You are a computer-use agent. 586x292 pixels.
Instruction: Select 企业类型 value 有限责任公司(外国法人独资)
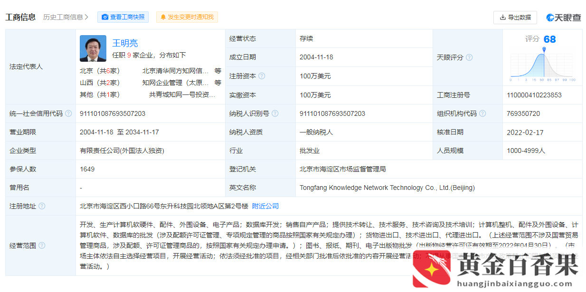122,151
